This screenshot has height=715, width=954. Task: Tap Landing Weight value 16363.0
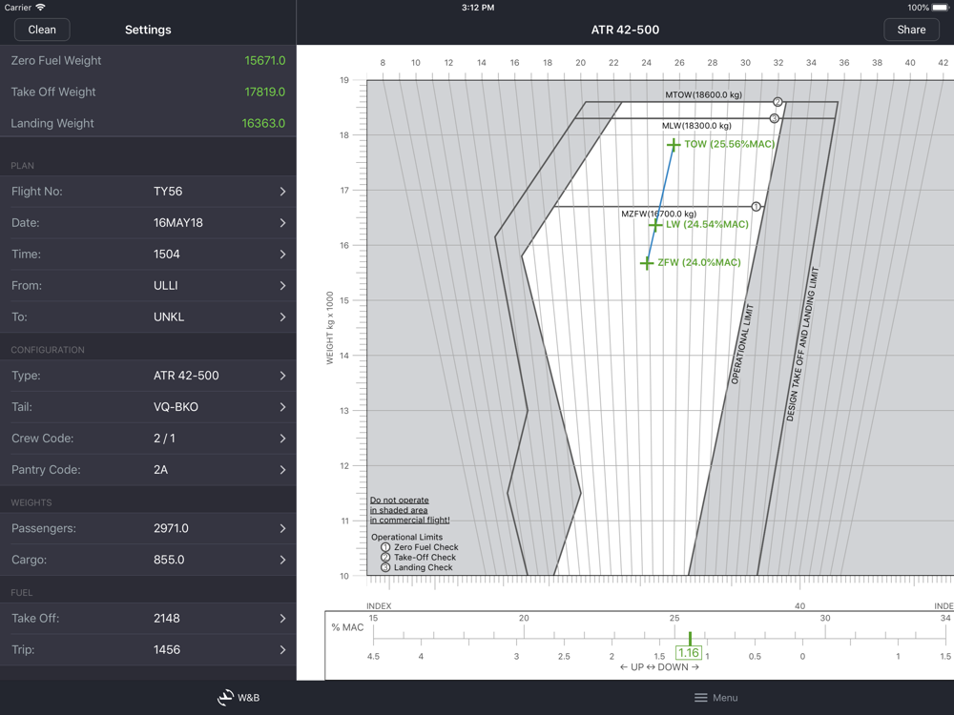pos(263,123)
